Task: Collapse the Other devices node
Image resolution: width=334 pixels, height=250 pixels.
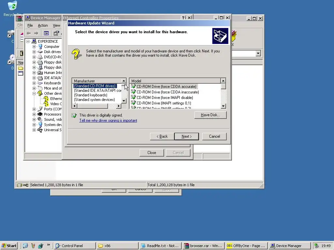Action: pos(34,93)
